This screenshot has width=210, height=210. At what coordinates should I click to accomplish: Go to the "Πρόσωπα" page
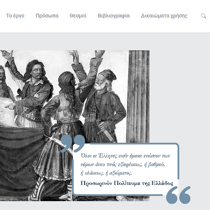47,16
